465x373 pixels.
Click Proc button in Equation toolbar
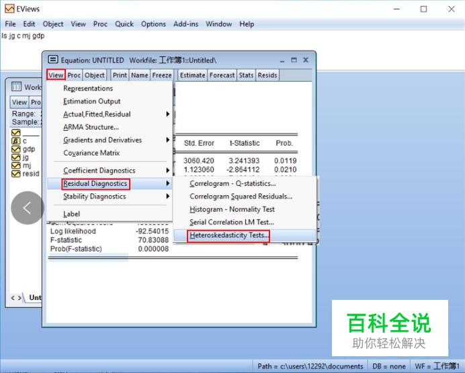point(74,75)
